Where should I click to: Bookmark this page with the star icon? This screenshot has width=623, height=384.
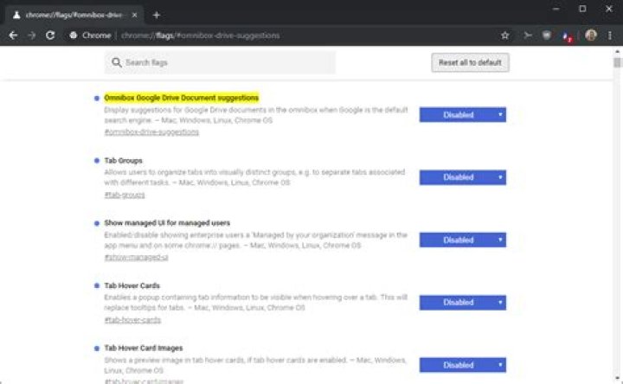(x=505, y=35)
